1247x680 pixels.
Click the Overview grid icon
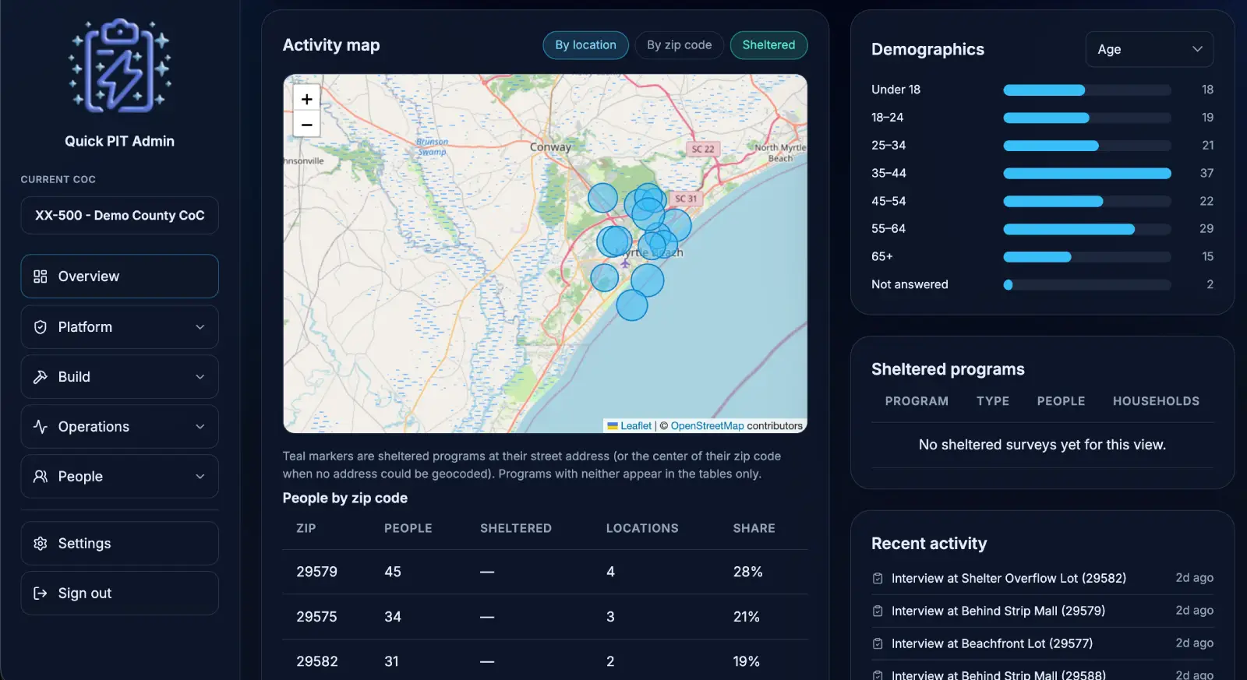click(x=41, y=277)
